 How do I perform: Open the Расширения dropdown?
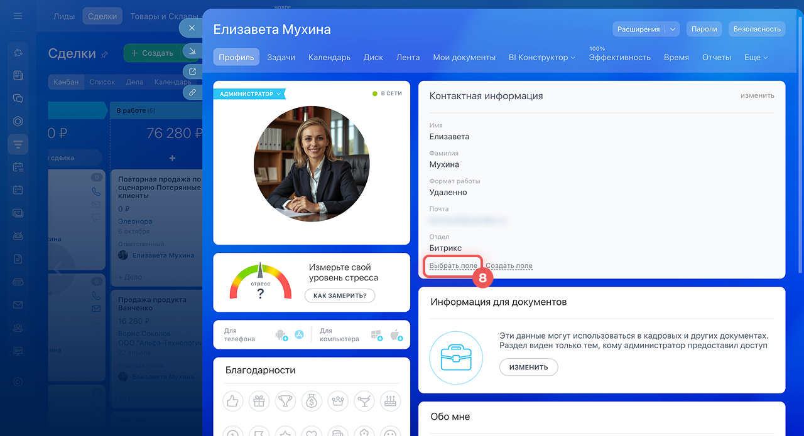tap(646, 29)
